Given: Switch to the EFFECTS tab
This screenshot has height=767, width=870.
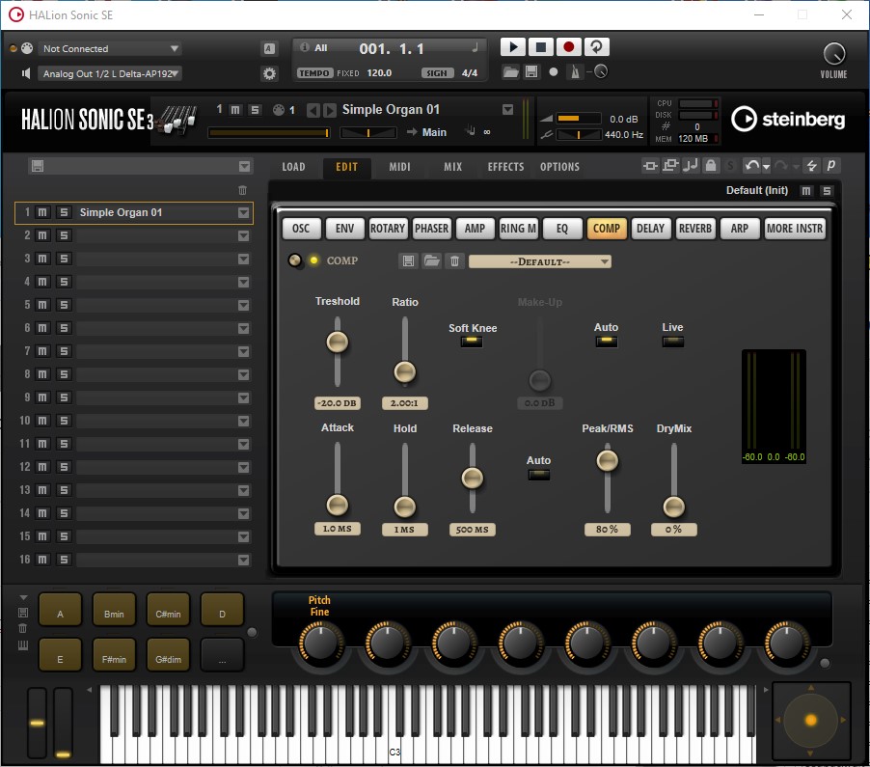Looking at the screenshot, I should (x=505, y=167).
